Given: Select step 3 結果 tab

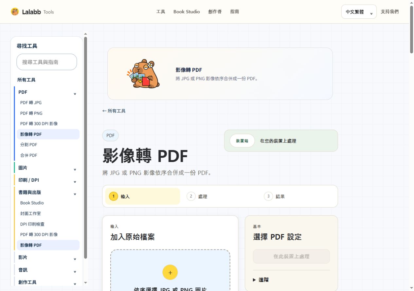Looking at the screenshot, I should click(297, 196).
